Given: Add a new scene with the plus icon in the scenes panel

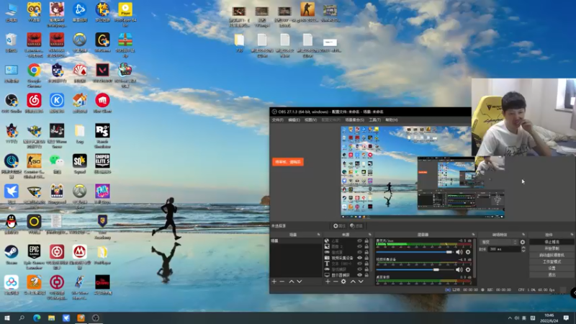Looking at the screenshot, I should [274, 282].
